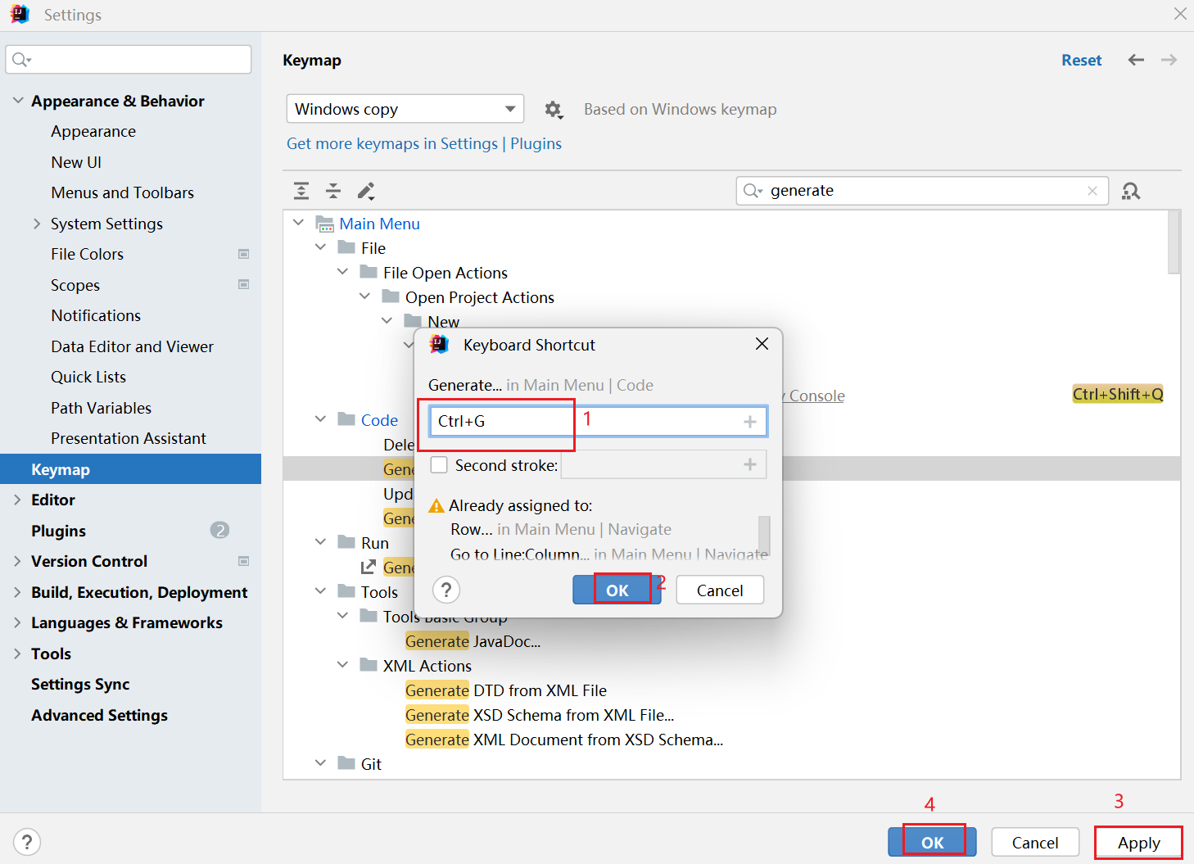
Task: Select Generate JavaDoc... action
Action: click(x=473, y=641)
